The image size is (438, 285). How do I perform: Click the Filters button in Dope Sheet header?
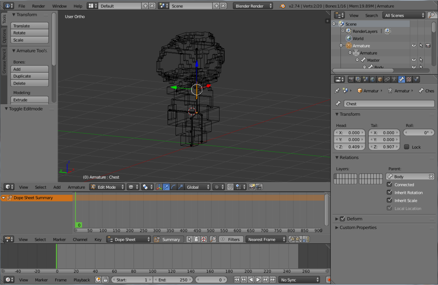(231, 240)
